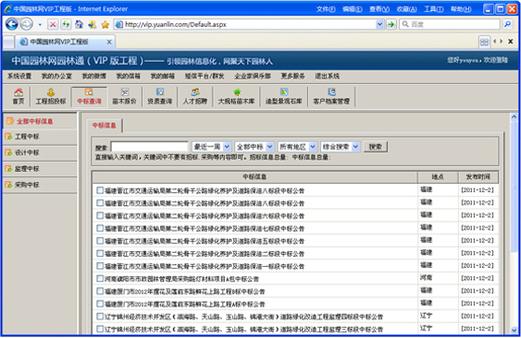
Task: Switch to the 中标信息 content tab
Action: (x=104, y=126)
